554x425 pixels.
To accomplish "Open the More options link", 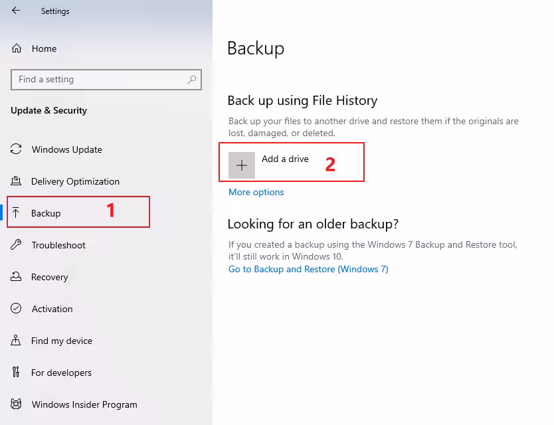I will coord(256,192).
